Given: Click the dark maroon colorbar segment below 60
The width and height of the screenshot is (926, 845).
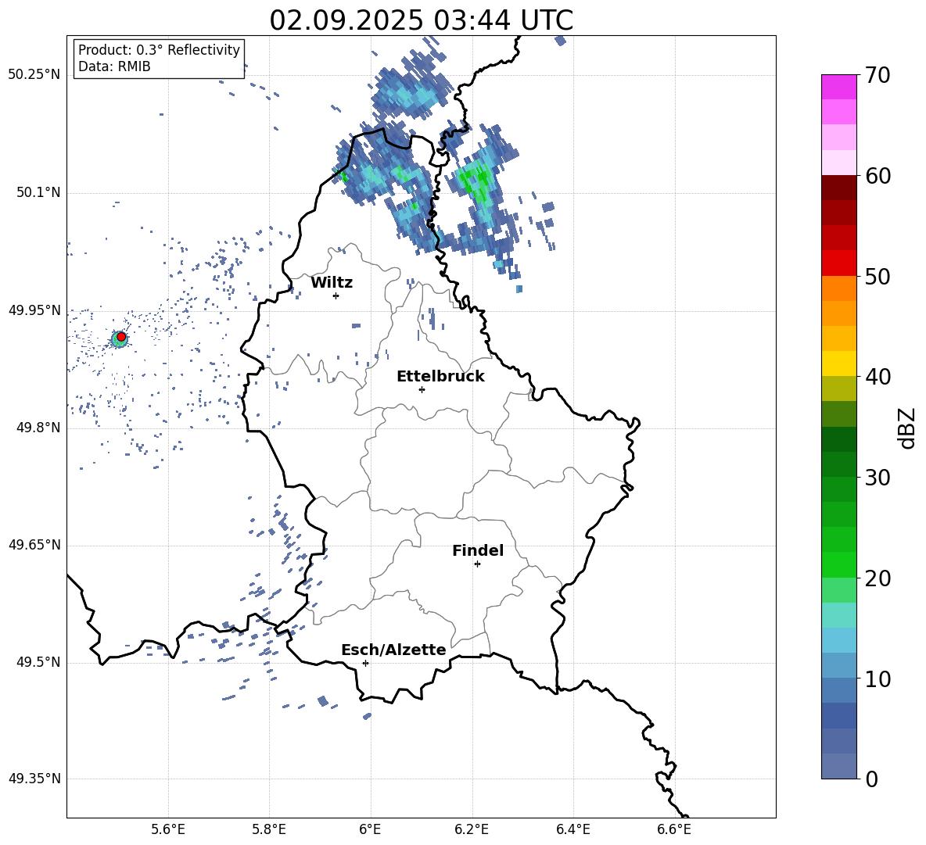Looking at the screenshot, I should click(x=839, y=187).
